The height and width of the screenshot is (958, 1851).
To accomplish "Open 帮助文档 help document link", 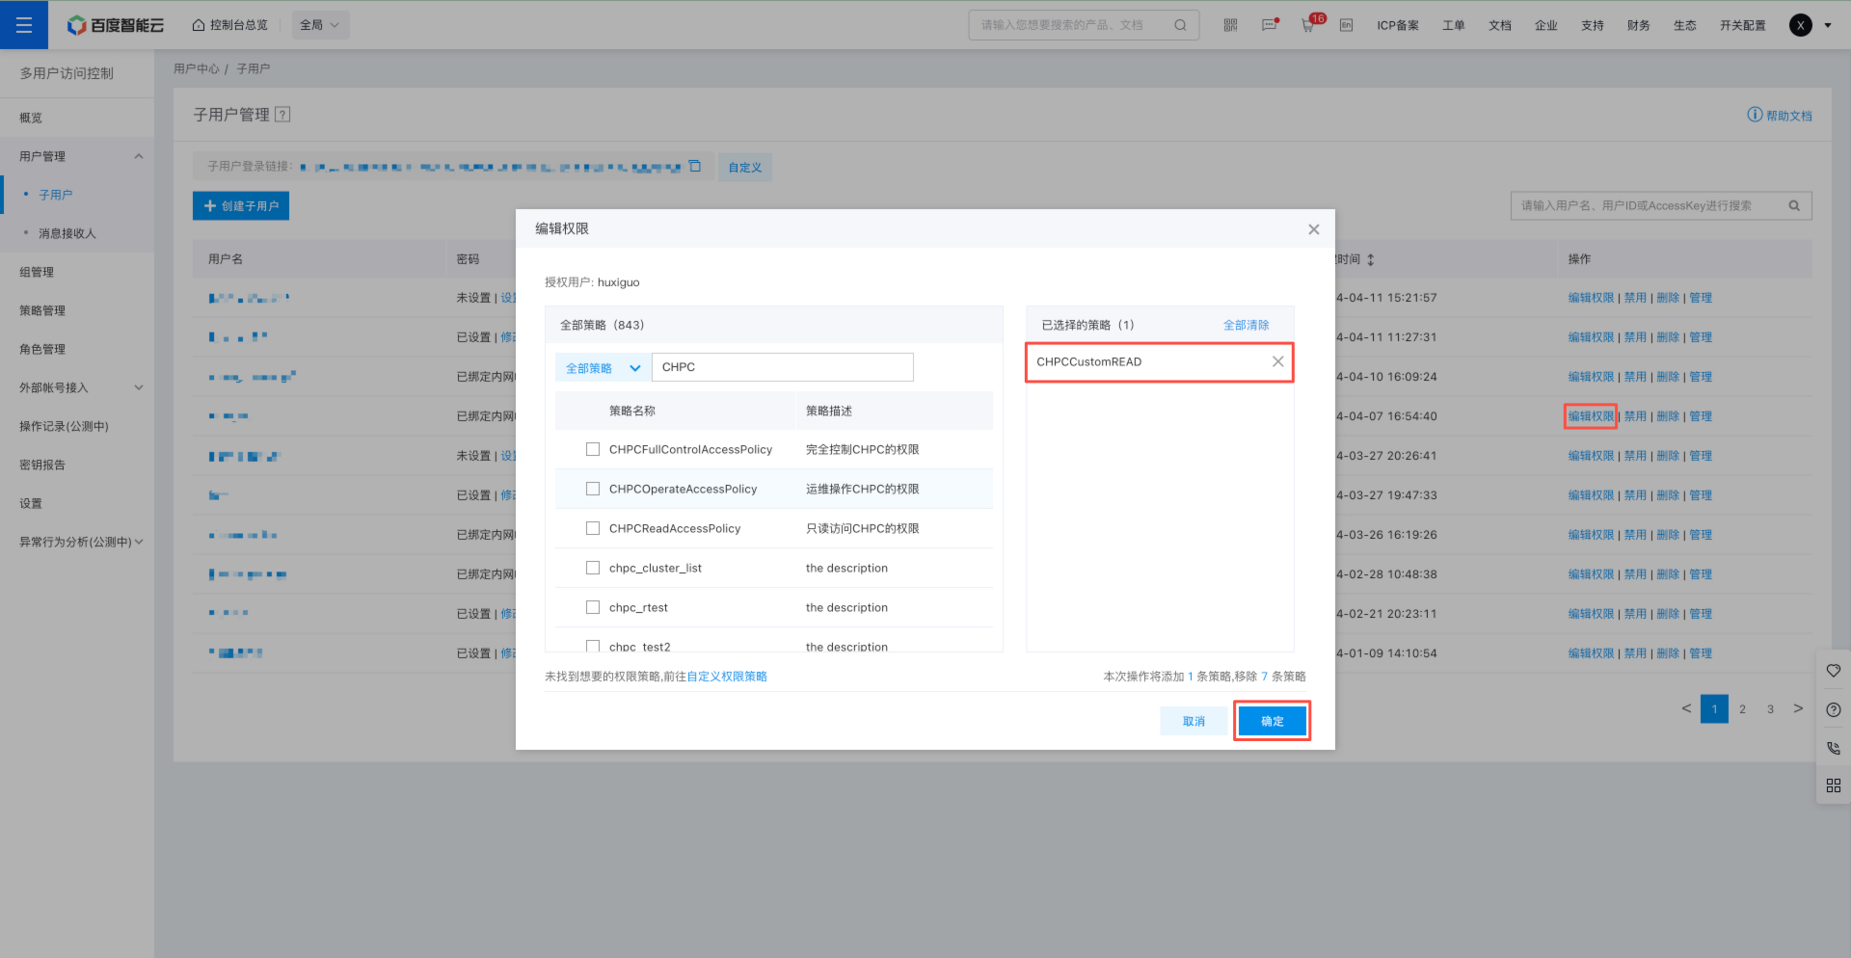I will [x=1780, y=116].
